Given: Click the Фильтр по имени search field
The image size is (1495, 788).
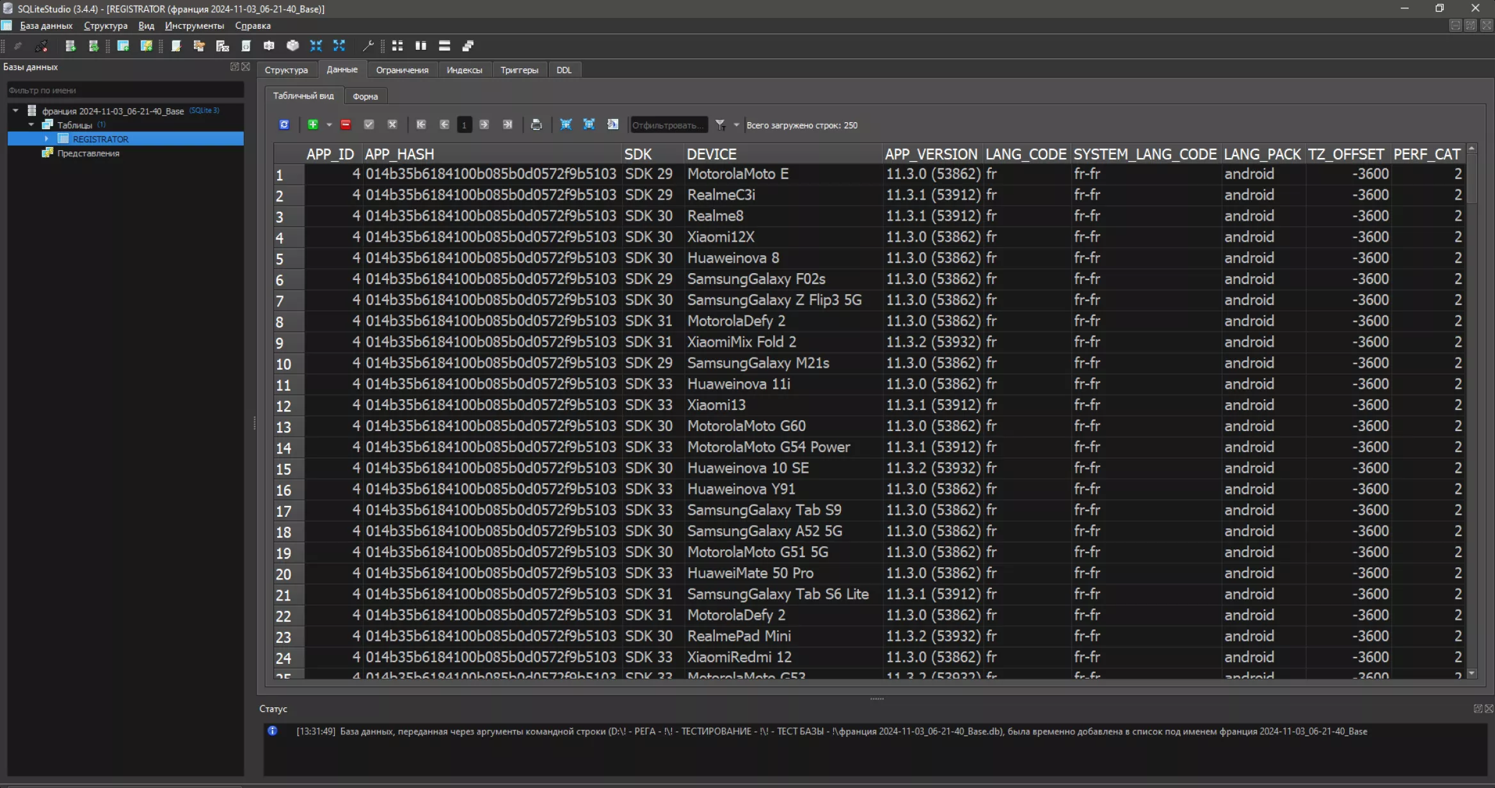Looking at the screenshot, I should (125, 90).
